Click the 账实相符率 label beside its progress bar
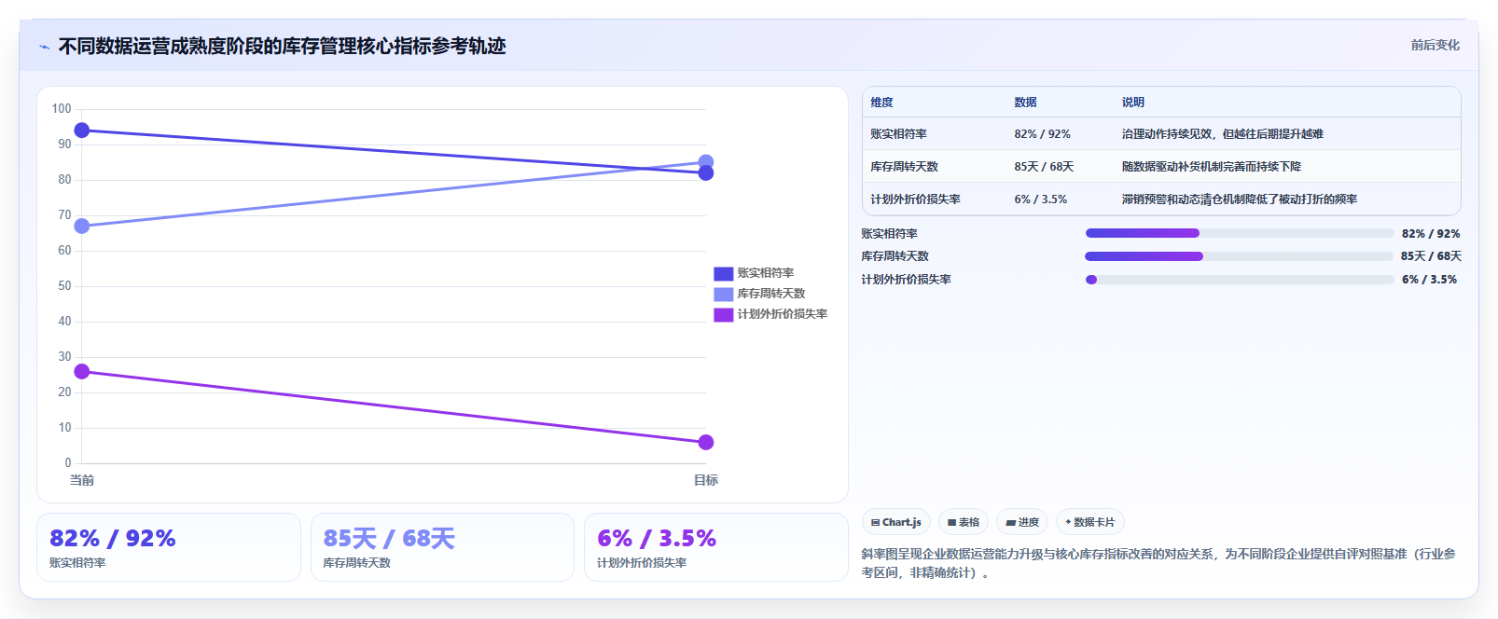 [889, 234]
